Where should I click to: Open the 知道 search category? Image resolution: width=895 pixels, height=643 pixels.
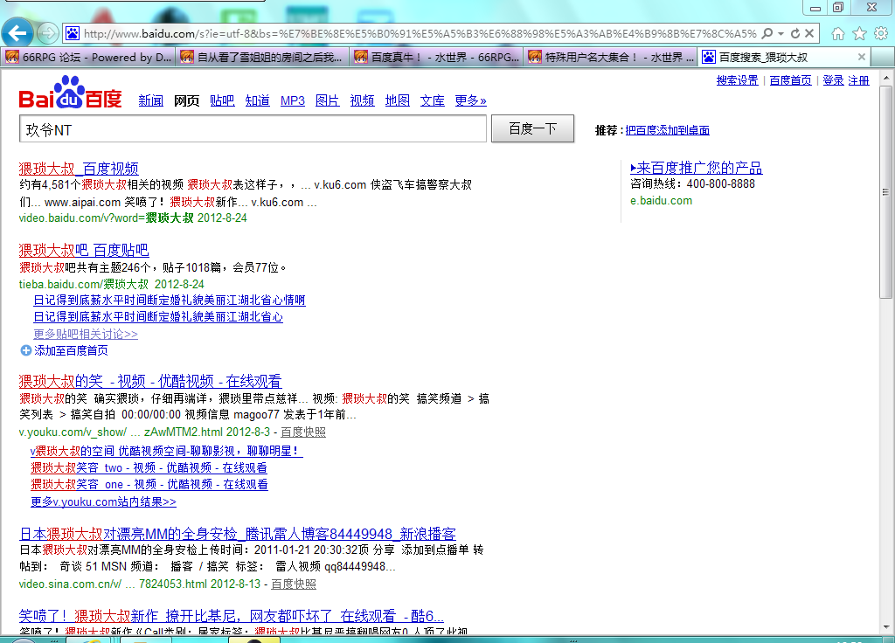[258, 101]
